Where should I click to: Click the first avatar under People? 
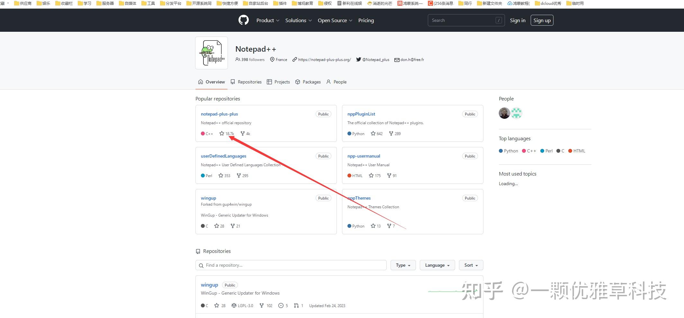504,113
